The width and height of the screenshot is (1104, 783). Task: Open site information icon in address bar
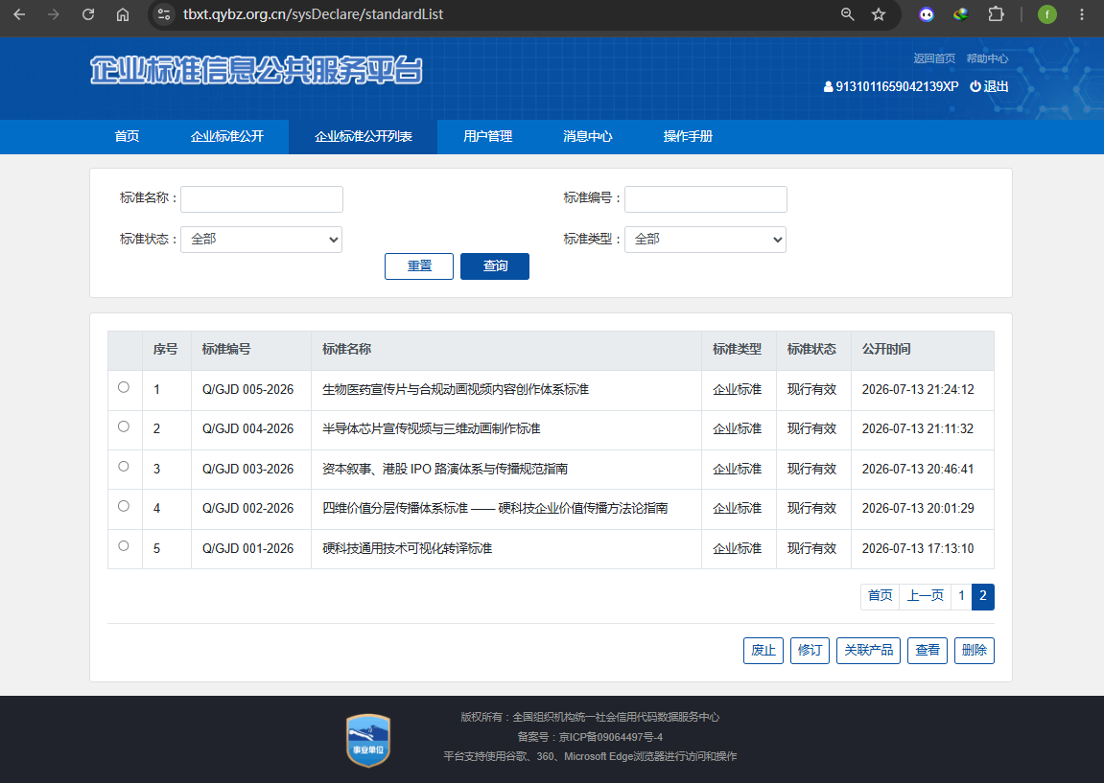163,14
